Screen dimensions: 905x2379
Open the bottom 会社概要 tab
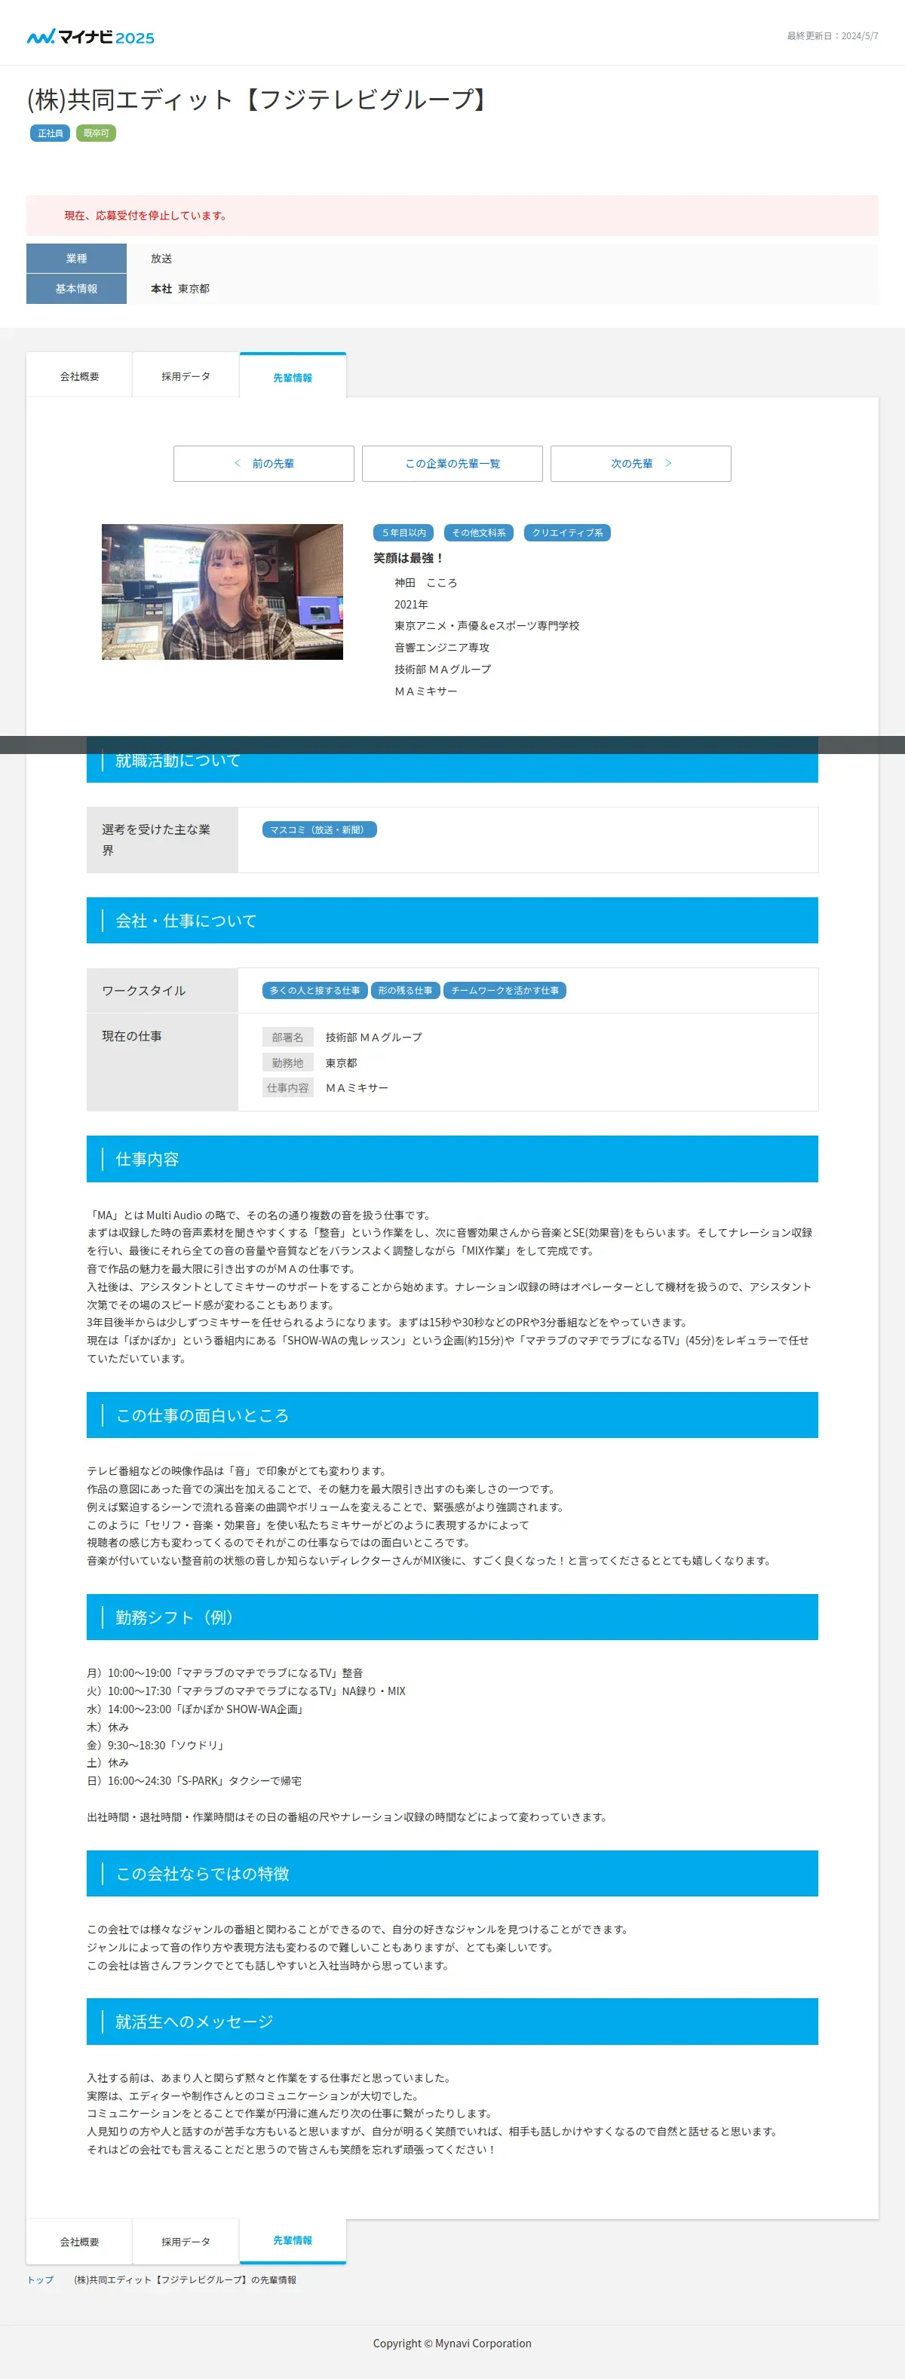click(x=79, y=2242)
